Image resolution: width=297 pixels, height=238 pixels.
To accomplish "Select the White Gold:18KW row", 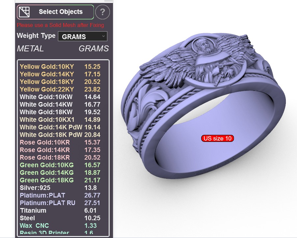I will pos(60,112).
